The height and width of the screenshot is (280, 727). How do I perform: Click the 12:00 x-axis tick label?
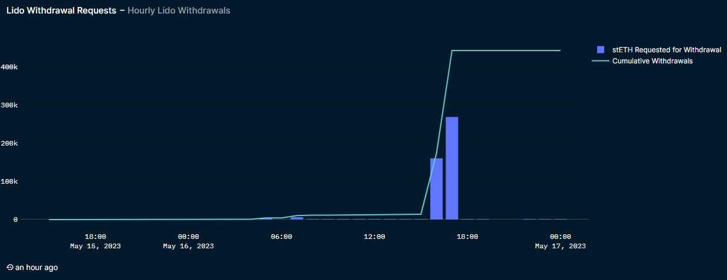click(374, 237)
